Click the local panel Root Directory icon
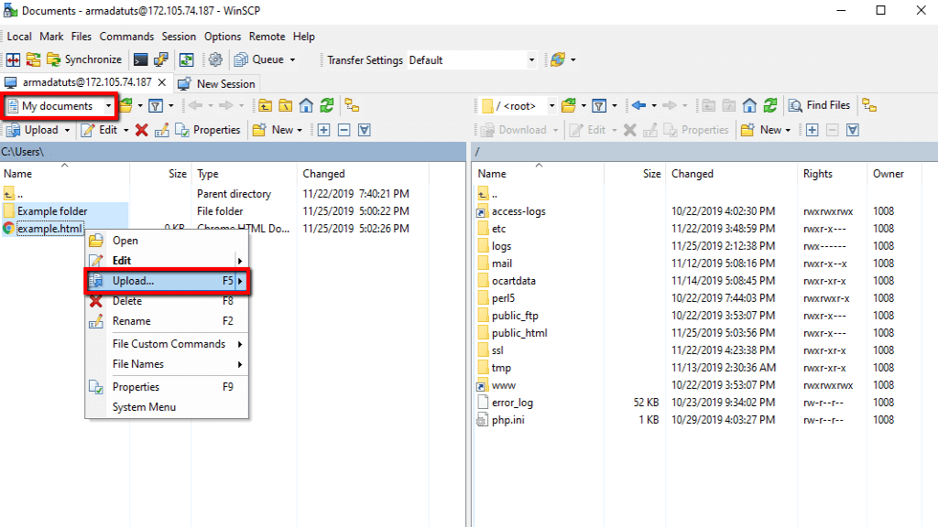The image size is (938, 527). click(286, 106)
